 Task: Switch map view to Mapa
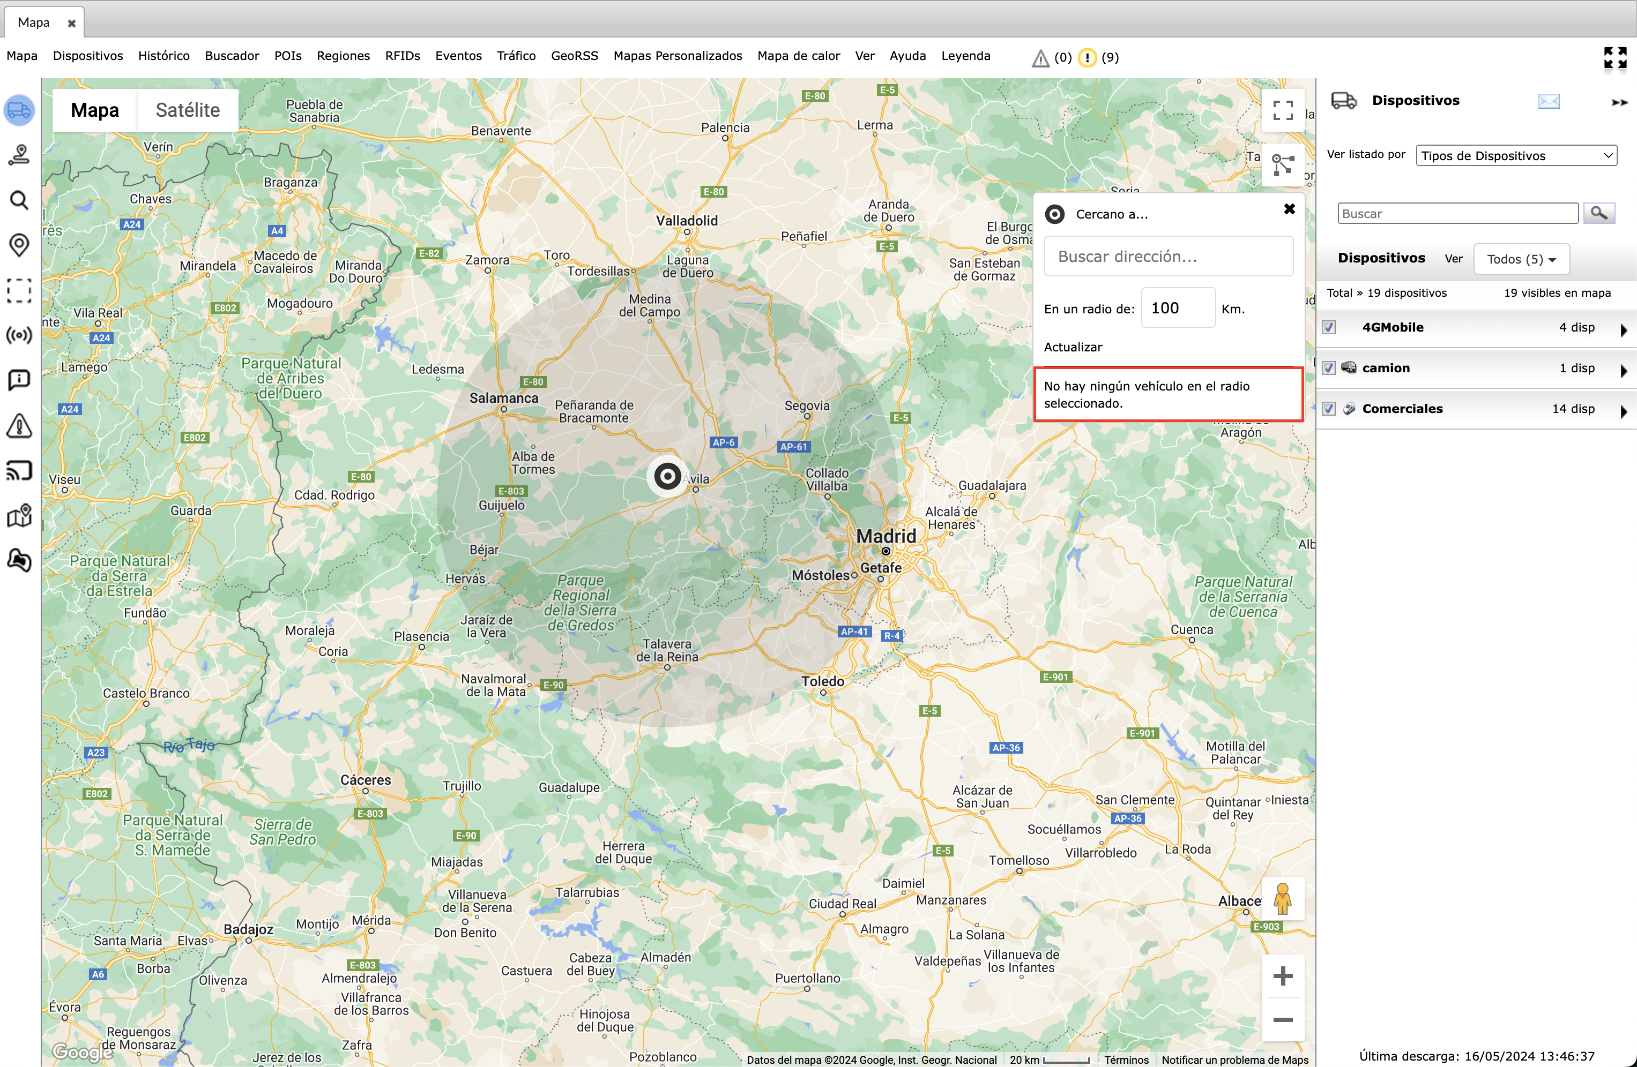(x=95, y=110)
